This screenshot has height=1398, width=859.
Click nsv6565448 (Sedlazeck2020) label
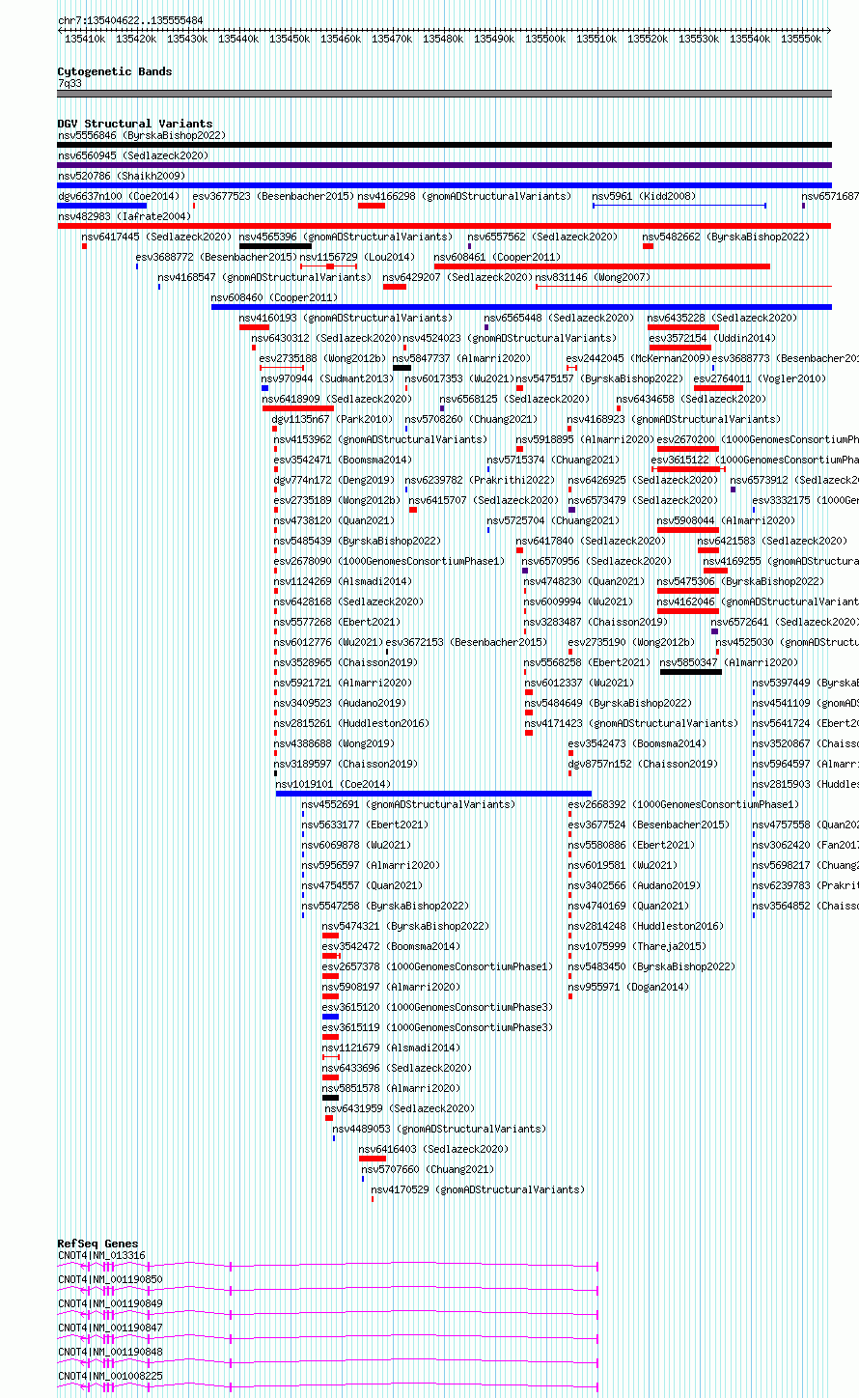(x=559, y=318)
